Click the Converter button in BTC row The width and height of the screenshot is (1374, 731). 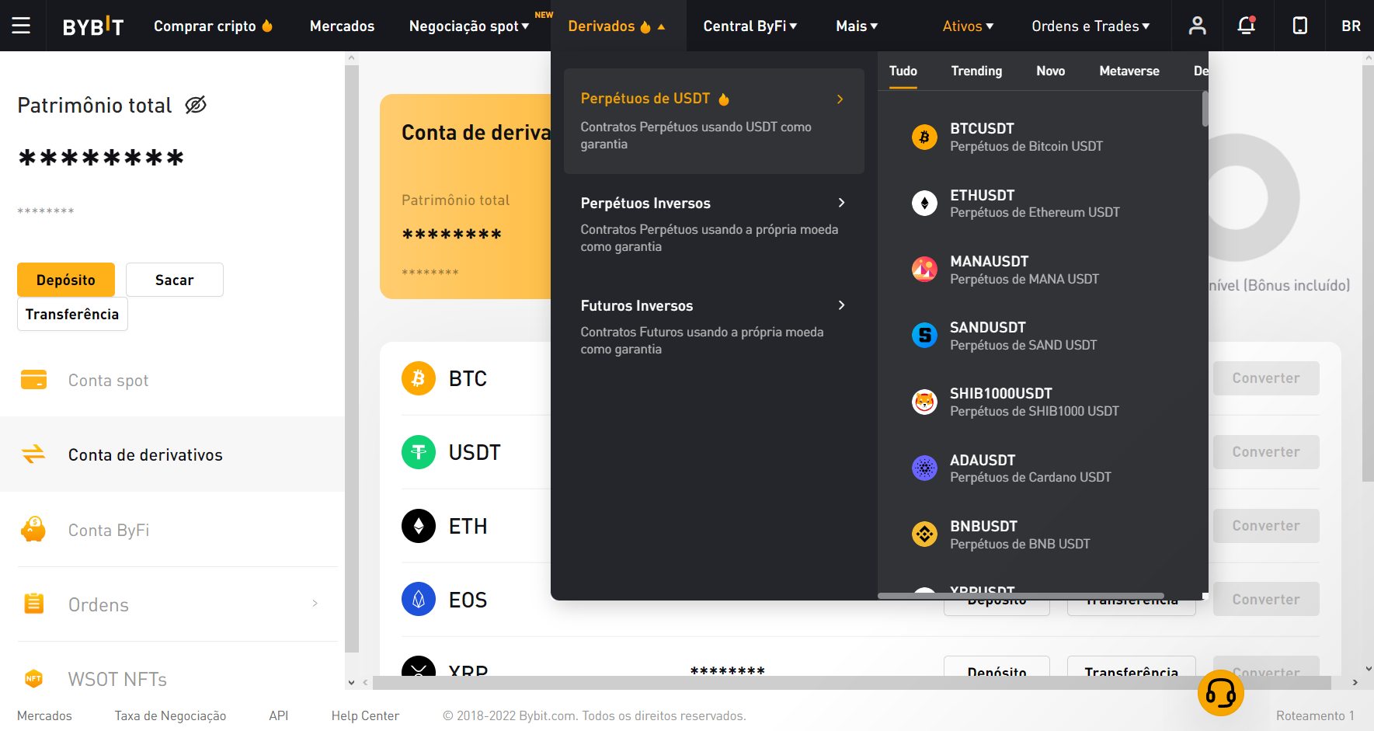click(x=1266, y=378)
